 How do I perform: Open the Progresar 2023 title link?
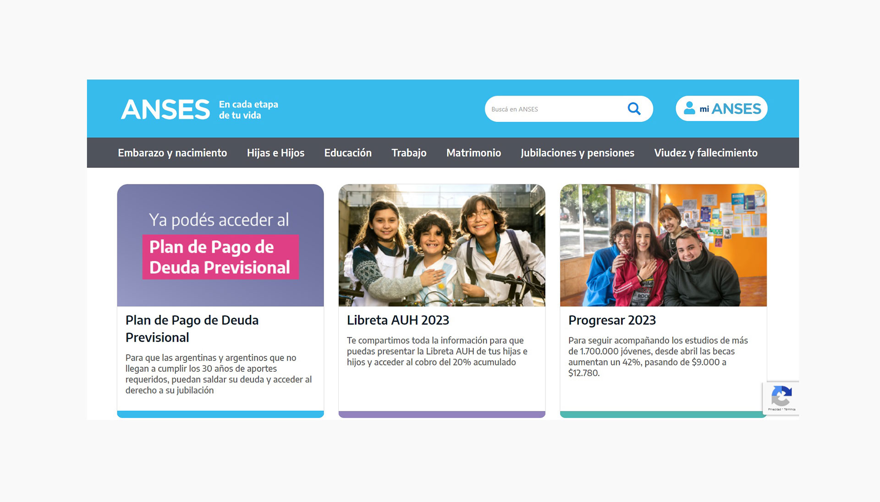click(x=612, y=320)
